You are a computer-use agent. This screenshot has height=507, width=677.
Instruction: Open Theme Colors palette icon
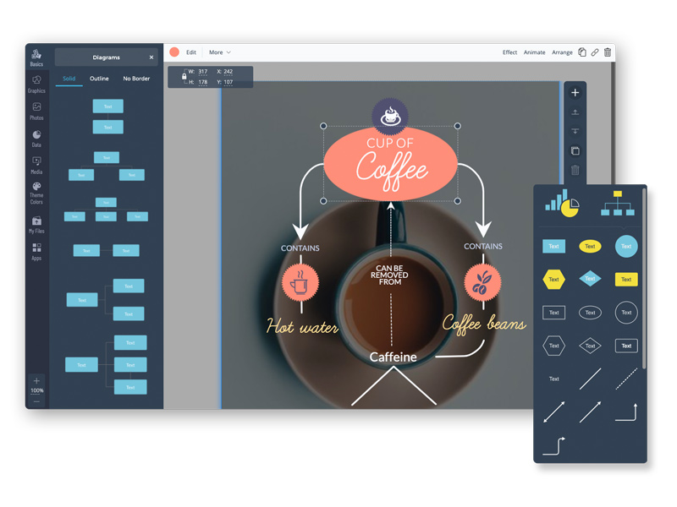point(36,191)
